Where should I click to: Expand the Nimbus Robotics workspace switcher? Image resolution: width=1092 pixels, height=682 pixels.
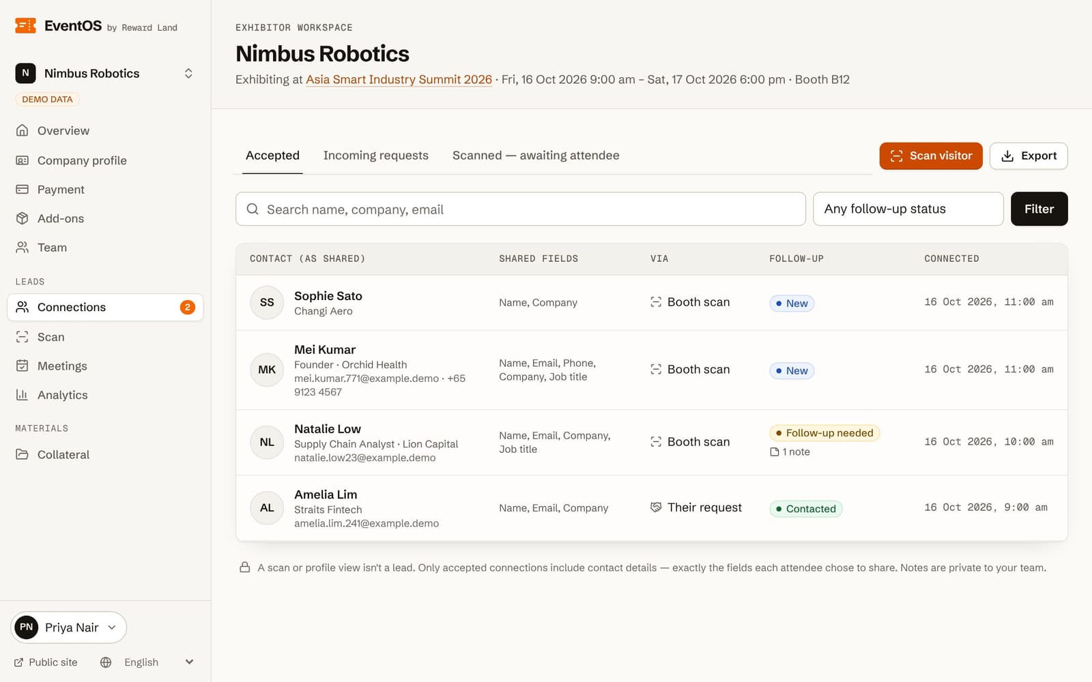point(105,73)
